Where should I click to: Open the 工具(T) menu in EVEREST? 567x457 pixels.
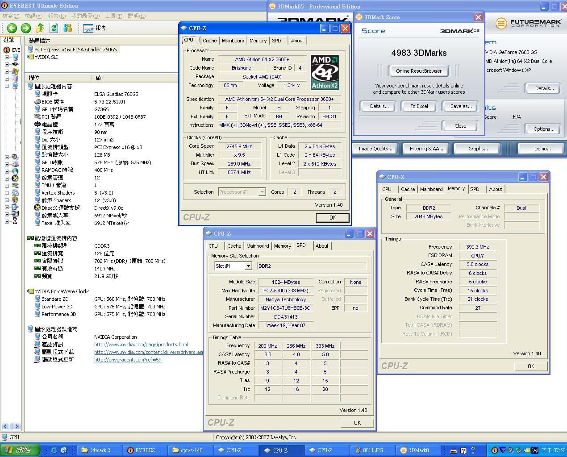113,16
